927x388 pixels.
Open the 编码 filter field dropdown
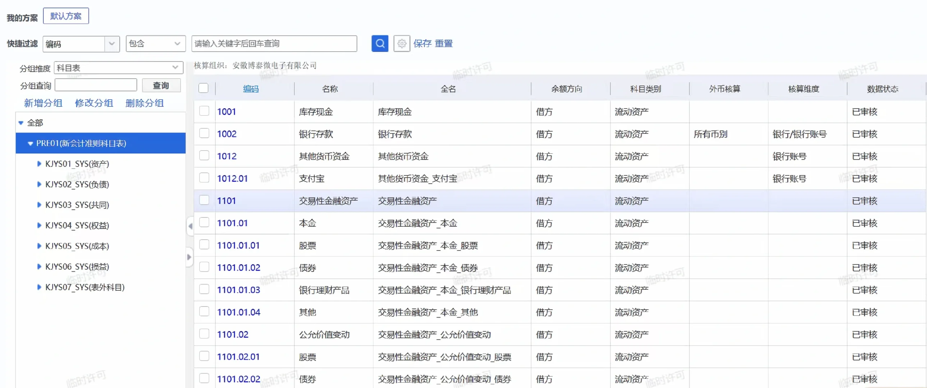pos(112,43)
